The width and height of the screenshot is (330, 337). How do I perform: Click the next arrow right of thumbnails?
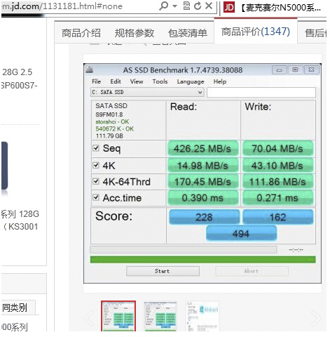(316, 318)
